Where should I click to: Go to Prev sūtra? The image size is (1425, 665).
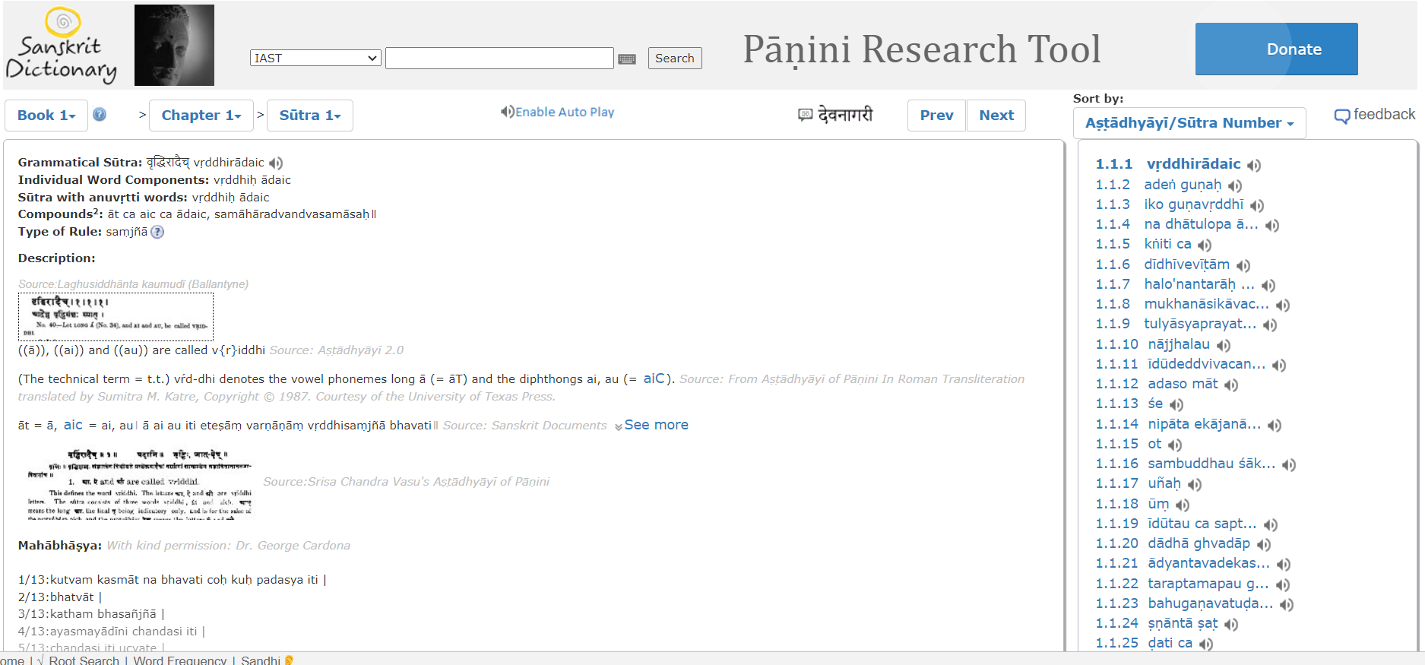point(937,116)
